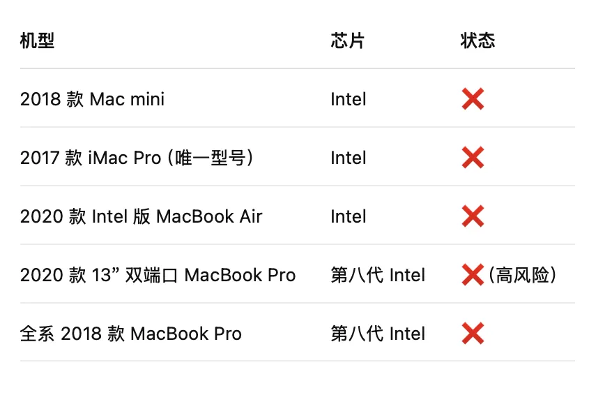Click 第八代 Intel for 13" 双端口 MacBook Pro

[378, 275]
